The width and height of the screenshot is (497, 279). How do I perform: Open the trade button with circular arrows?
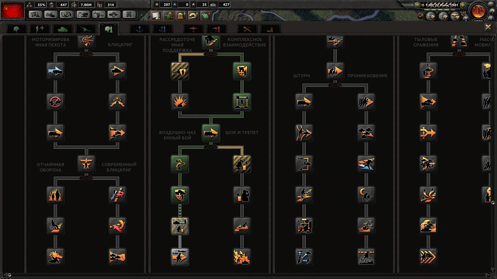click(x=66, y=14)
